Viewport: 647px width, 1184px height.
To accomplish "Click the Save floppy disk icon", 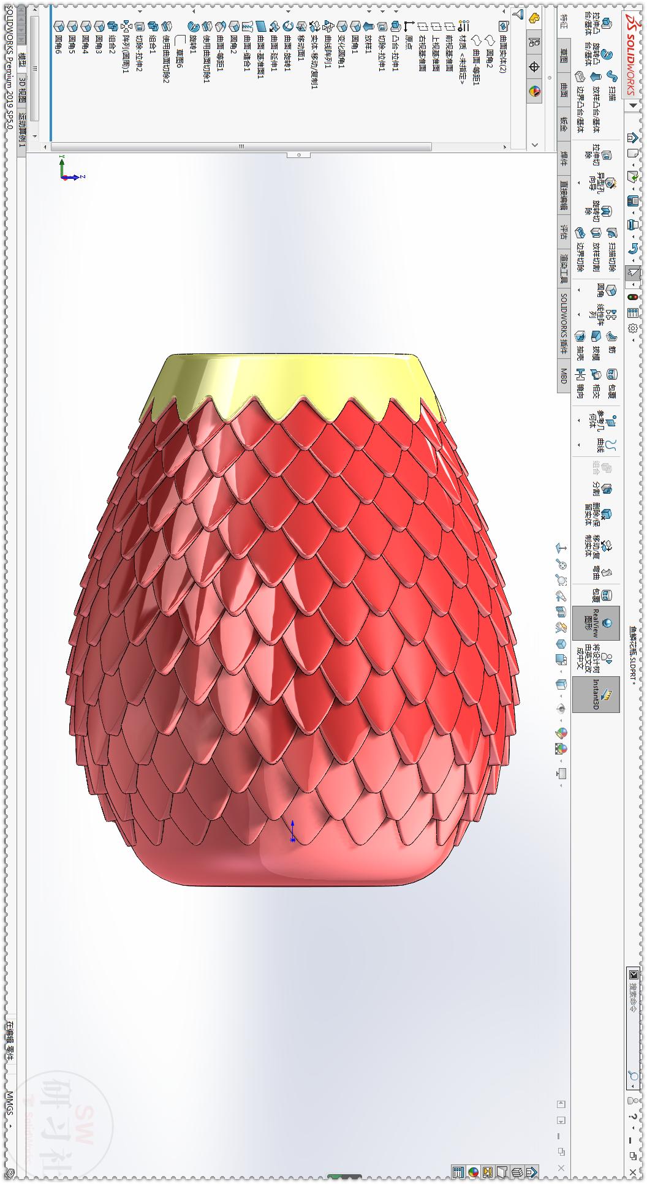I will pyautogui.click(x=633, y=201).
